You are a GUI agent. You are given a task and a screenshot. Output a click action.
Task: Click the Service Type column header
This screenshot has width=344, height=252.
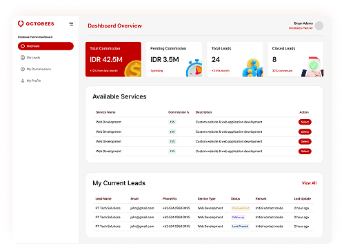pyautogui.click(x=207, y=199)
